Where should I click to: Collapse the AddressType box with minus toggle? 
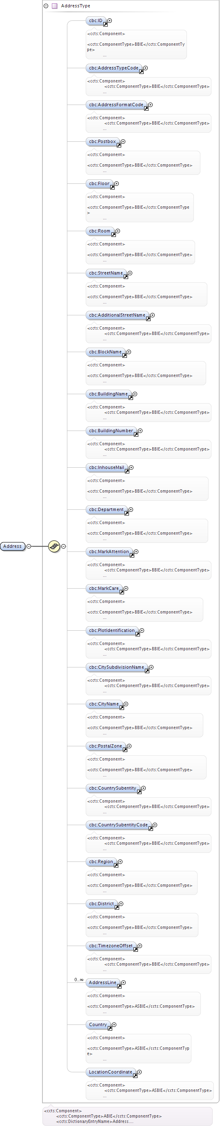click(46, 6)
